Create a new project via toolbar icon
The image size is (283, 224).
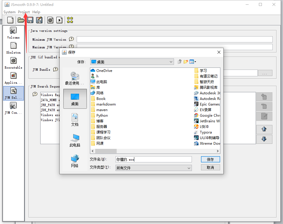point(10,20)
